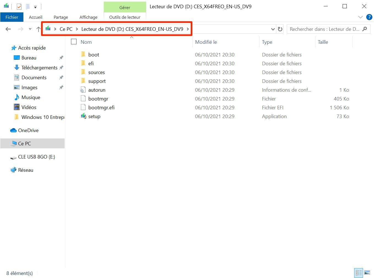The image size is (374, 278).
Task: Go up one folder level arrow
Action: click(38, 29)
